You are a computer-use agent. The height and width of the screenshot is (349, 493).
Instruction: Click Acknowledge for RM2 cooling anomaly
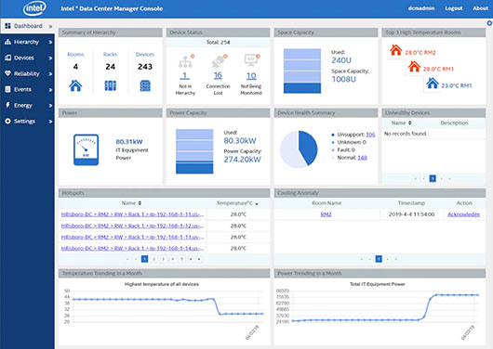pos(464,214)
